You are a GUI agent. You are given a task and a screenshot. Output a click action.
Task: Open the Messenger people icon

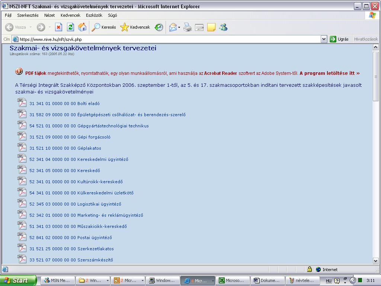click(x=223, y=27)
